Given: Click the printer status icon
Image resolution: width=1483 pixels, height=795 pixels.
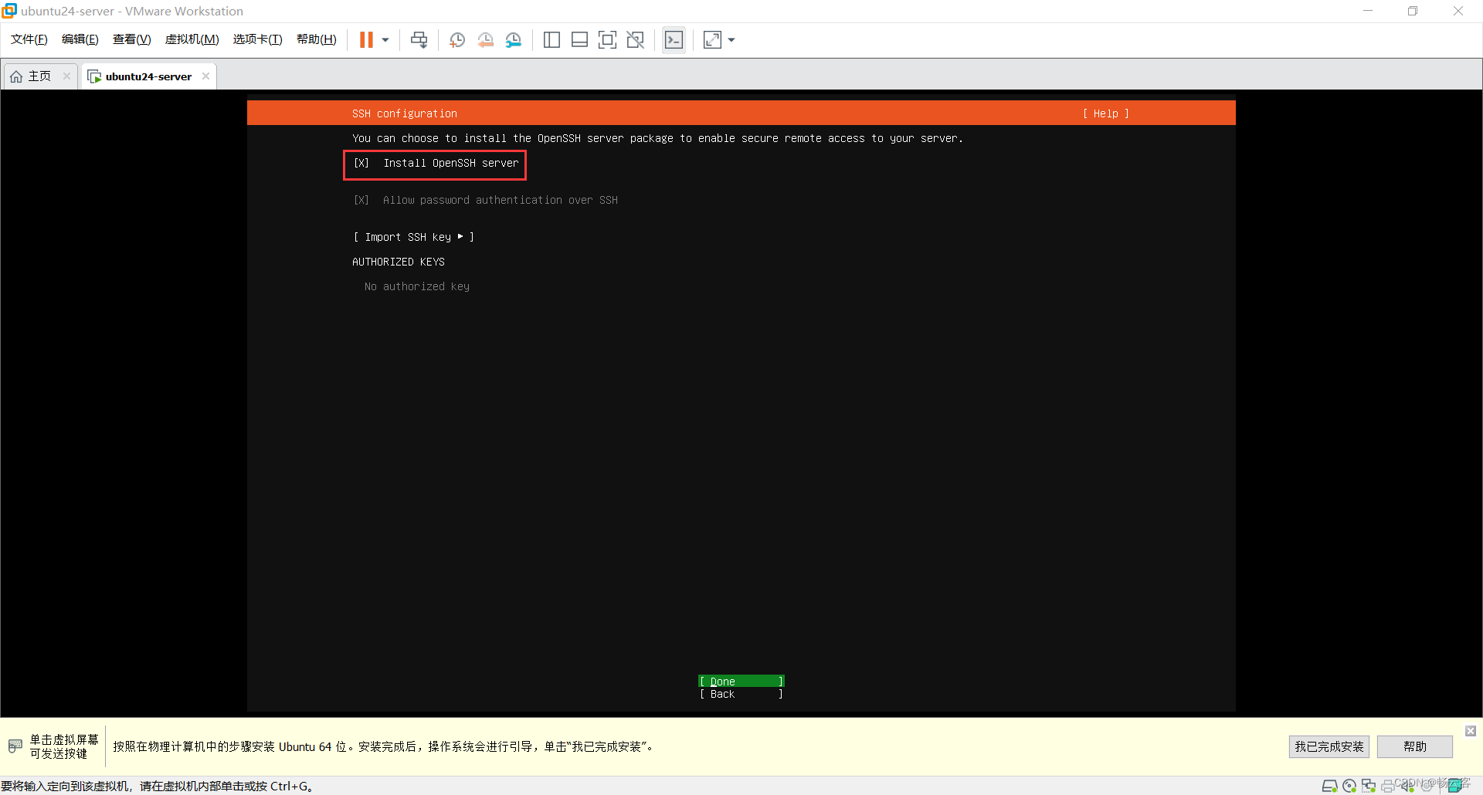Looking at the screenshot, I should click(1388, 786).
